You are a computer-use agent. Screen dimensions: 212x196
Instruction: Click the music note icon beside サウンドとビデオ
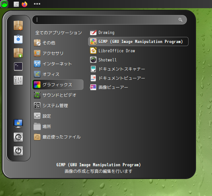pos(37,95)
